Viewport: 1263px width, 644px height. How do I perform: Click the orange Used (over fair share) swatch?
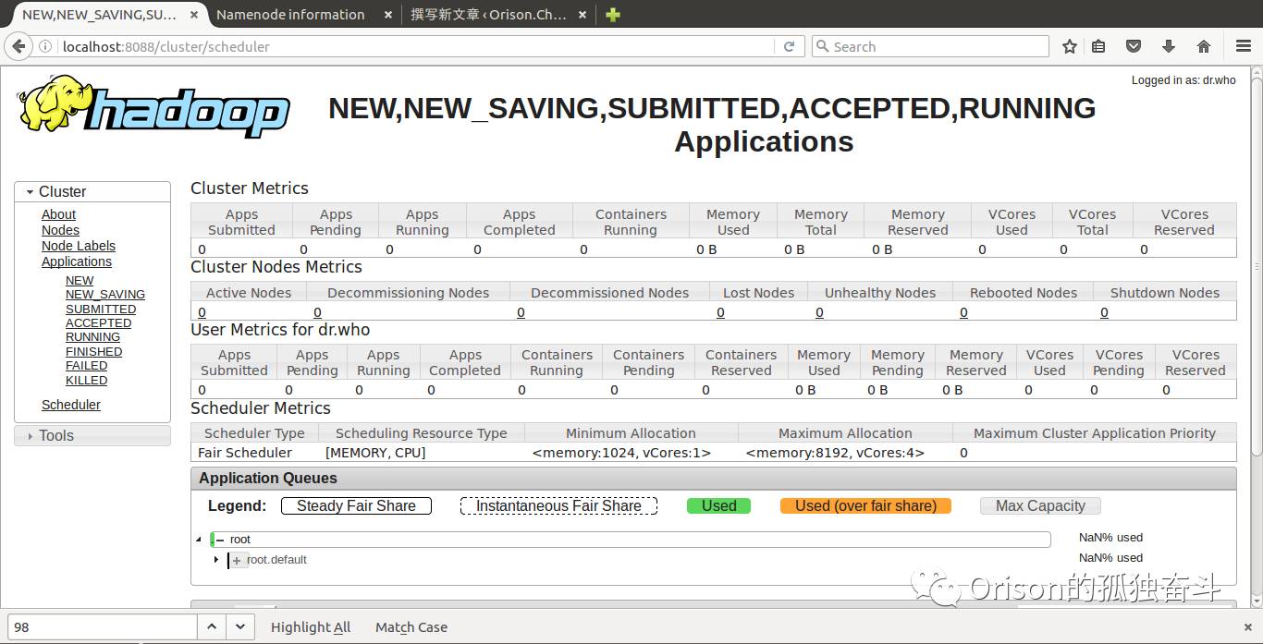[865, 505]
